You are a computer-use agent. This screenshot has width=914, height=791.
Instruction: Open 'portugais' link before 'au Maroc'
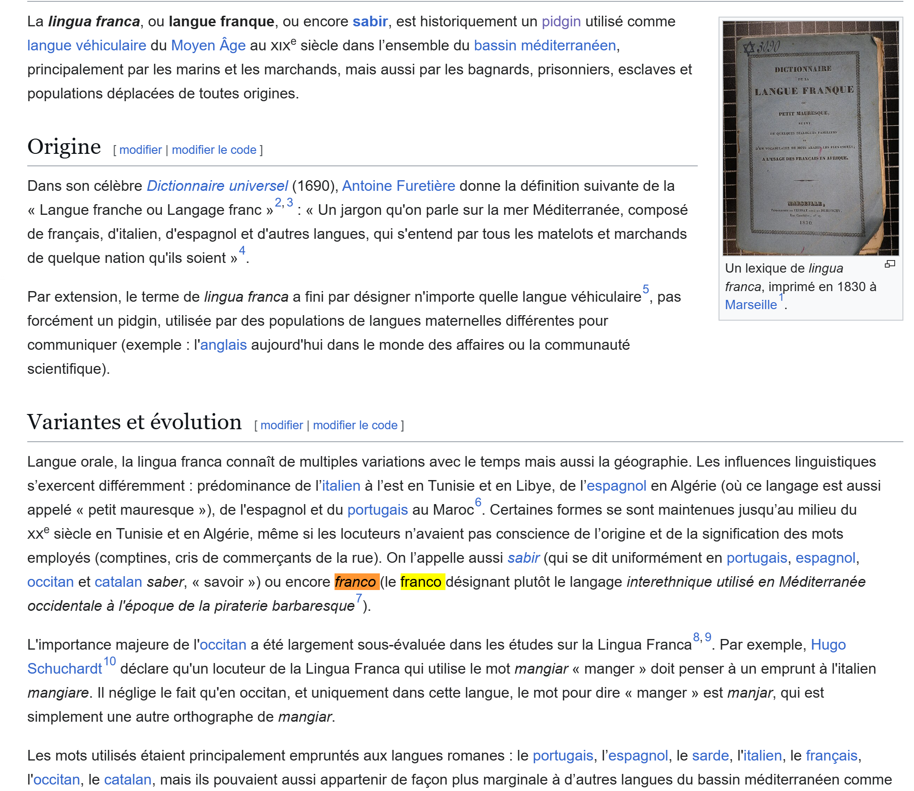coord(378,510)
